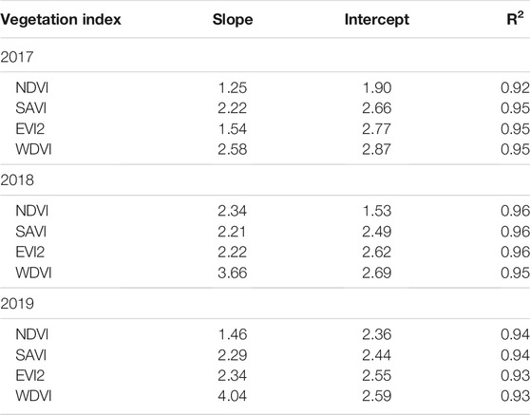Click the 2017 WDVI slope value 2.58

pos(232,149)
